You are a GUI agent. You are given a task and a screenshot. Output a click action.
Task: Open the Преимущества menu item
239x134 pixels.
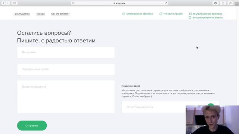coord(22,14)
